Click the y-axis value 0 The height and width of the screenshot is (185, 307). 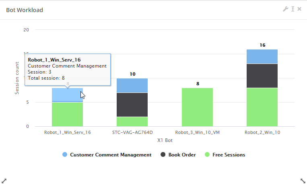28,126
